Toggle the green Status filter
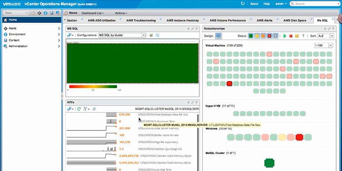 pos(251,36)
